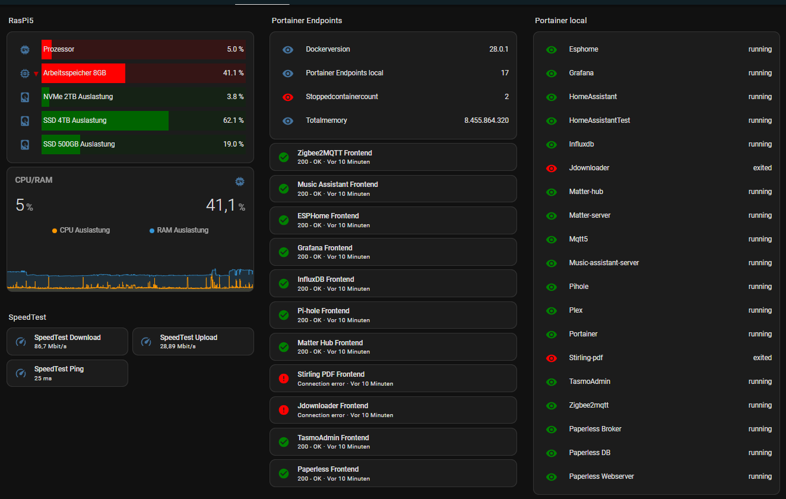Viewport: 786px width, 499px height.
Task: Click the SSD 500GB disk icon
Action: click(25, 144)
